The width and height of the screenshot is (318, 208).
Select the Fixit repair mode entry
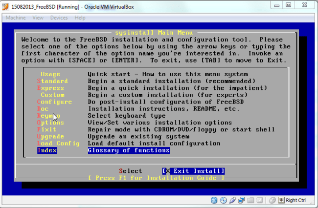pyautogui.click(x=46, y=129)
